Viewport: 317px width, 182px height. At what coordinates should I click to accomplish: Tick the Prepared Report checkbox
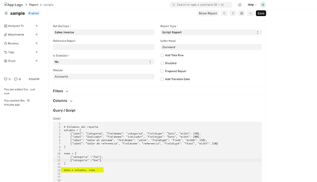click(x=162, y=71)
